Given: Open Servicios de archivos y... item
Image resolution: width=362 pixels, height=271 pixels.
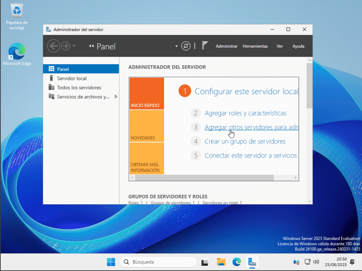Looking at the screenshot, I should (x=81, y=97).
